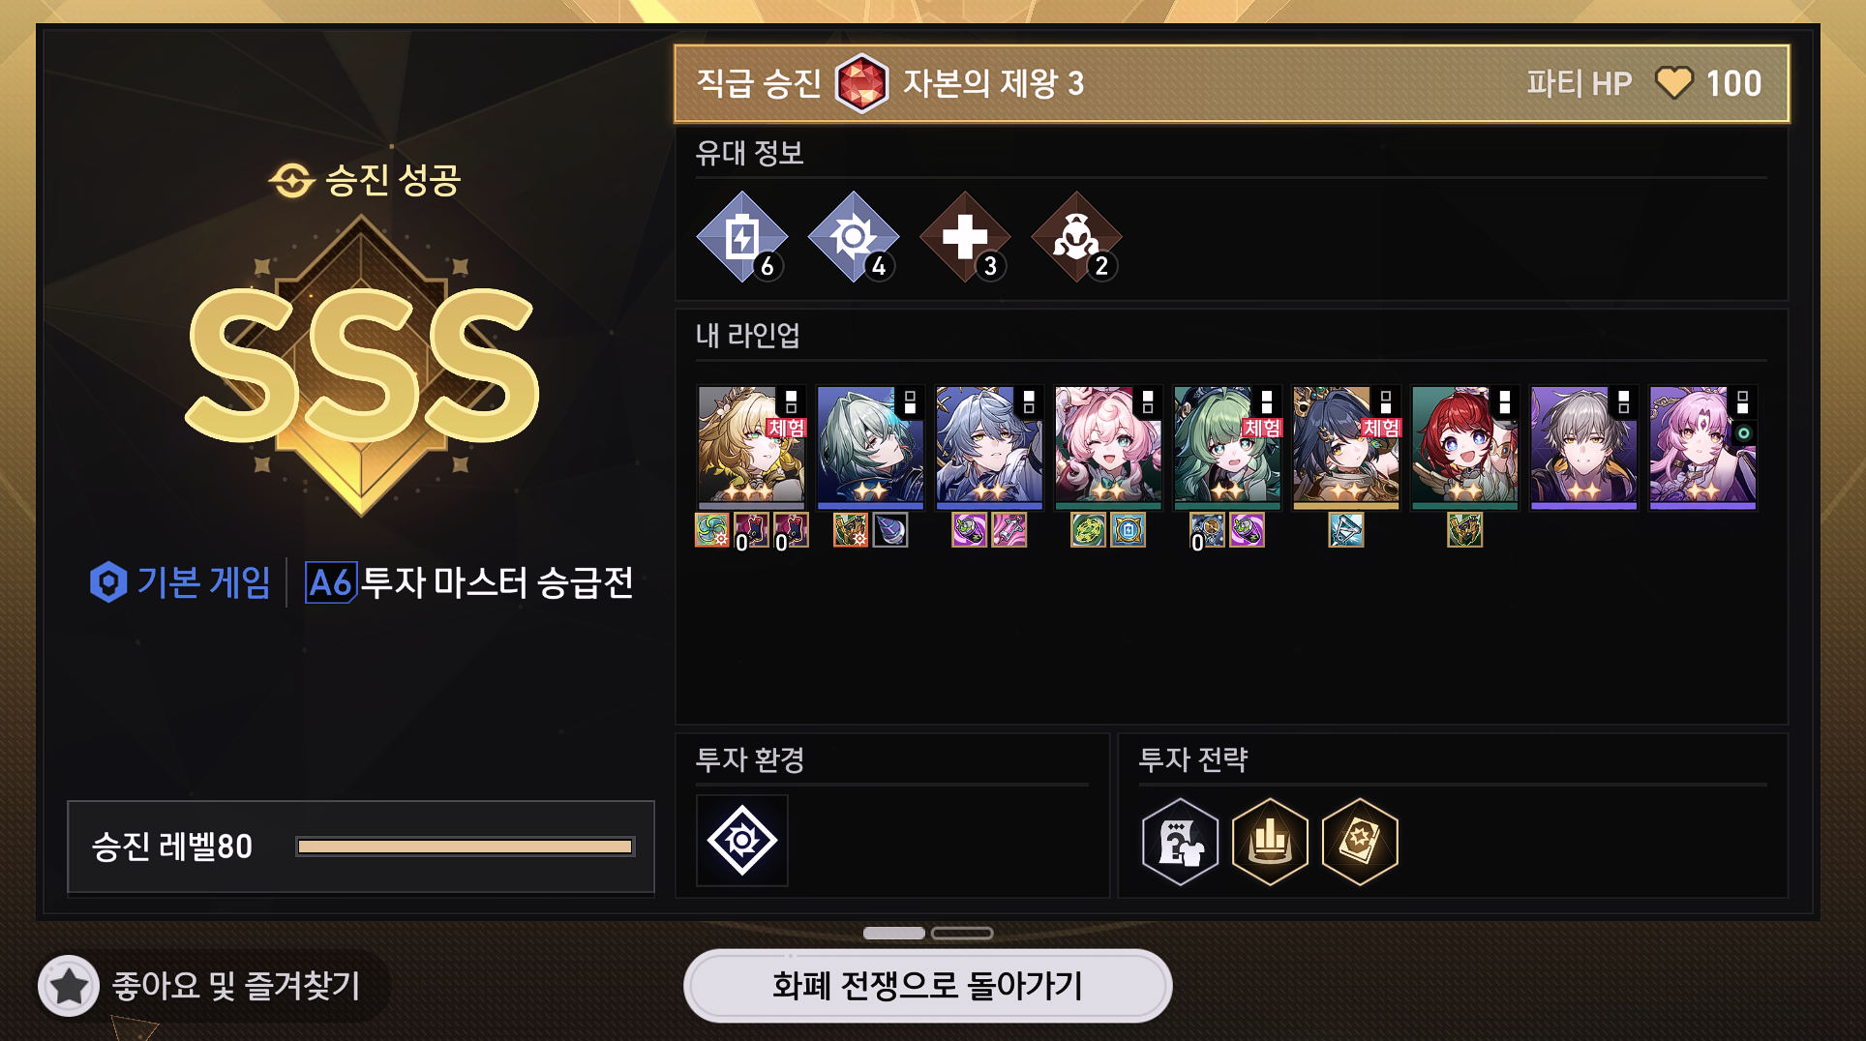Click the 좋아요 및 즐겨찾기 button
The width and height of the screenshot is (1866, 1041).
tap(213, 986)
